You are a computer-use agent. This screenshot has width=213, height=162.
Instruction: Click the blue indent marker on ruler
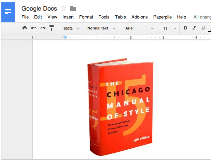(x=65, y=37)
